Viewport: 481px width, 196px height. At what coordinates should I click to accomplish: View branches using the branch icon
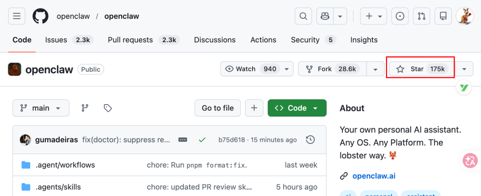tap(85, 108)
